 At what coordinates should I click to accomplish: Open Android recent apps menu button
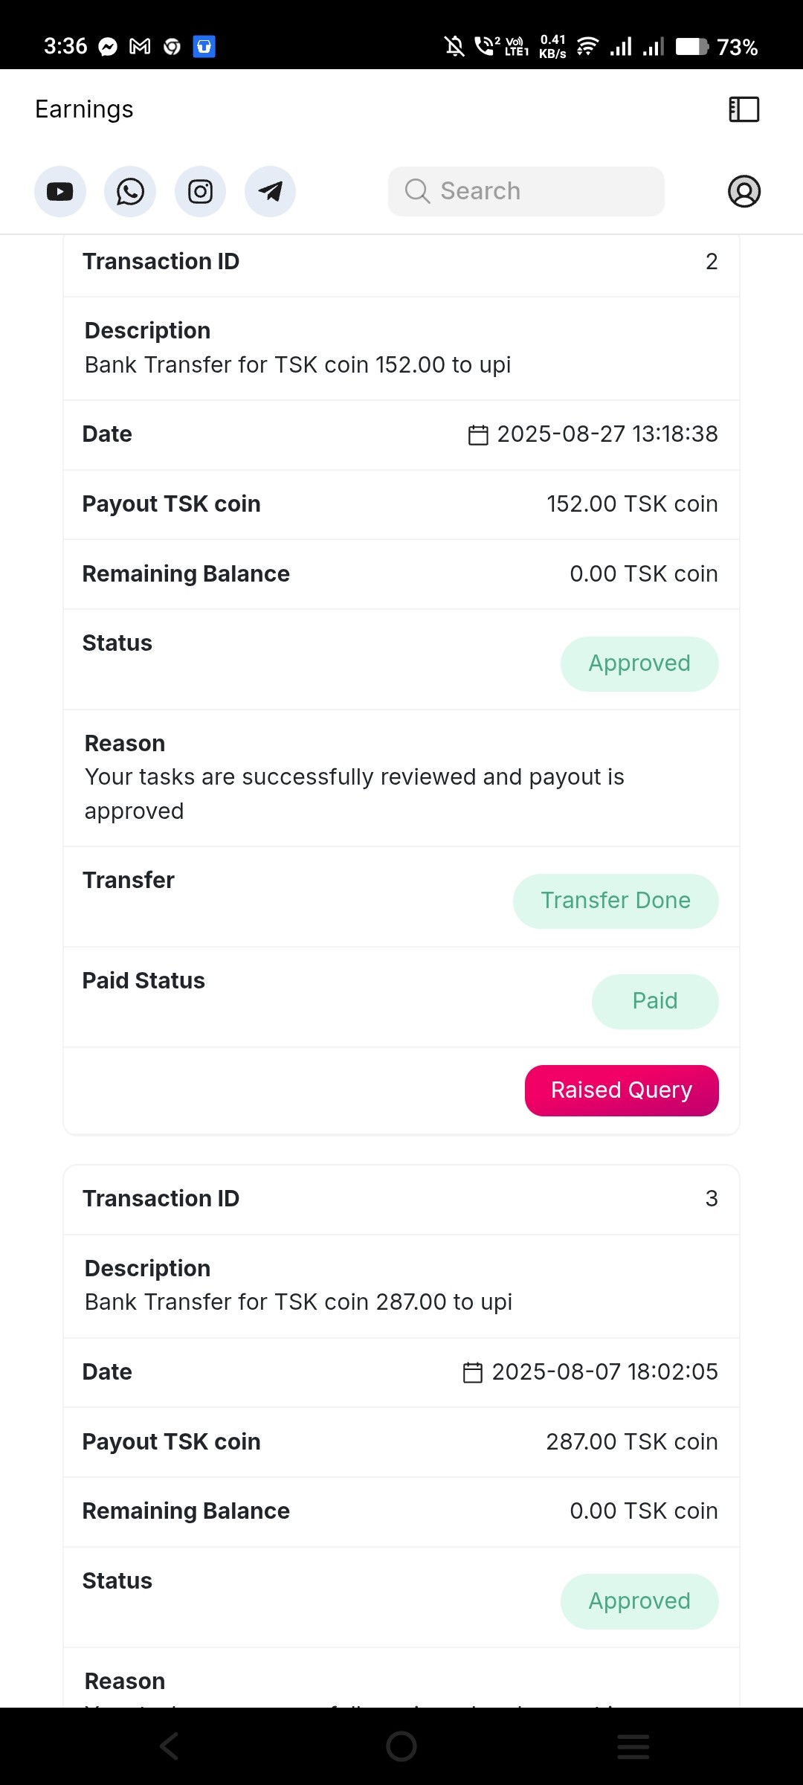click(633, 1746)
